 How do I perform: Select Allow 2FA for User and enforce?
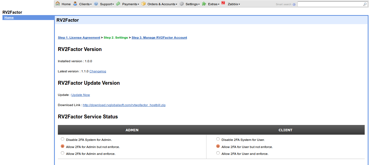[x=218, y=153]
